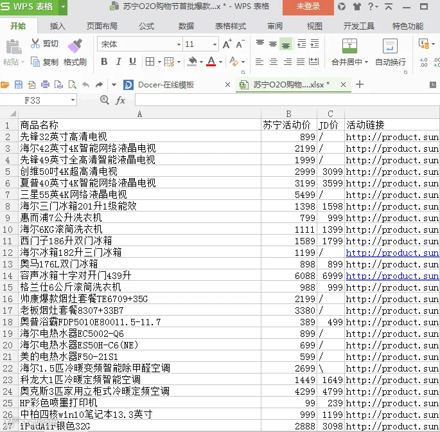Increase indent icon

coord(314,44)
